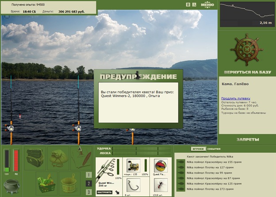Click the rod's 100% condition bar

(x=118, y=167)
